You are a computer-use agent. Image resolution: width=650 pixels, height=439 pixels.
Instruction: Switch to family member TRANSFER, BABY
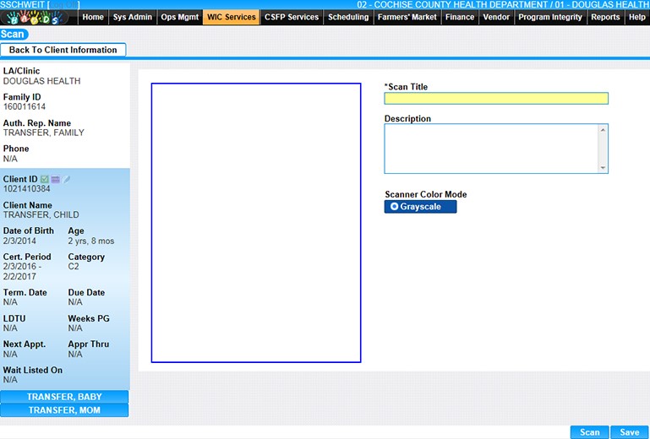tap(64, 397)
